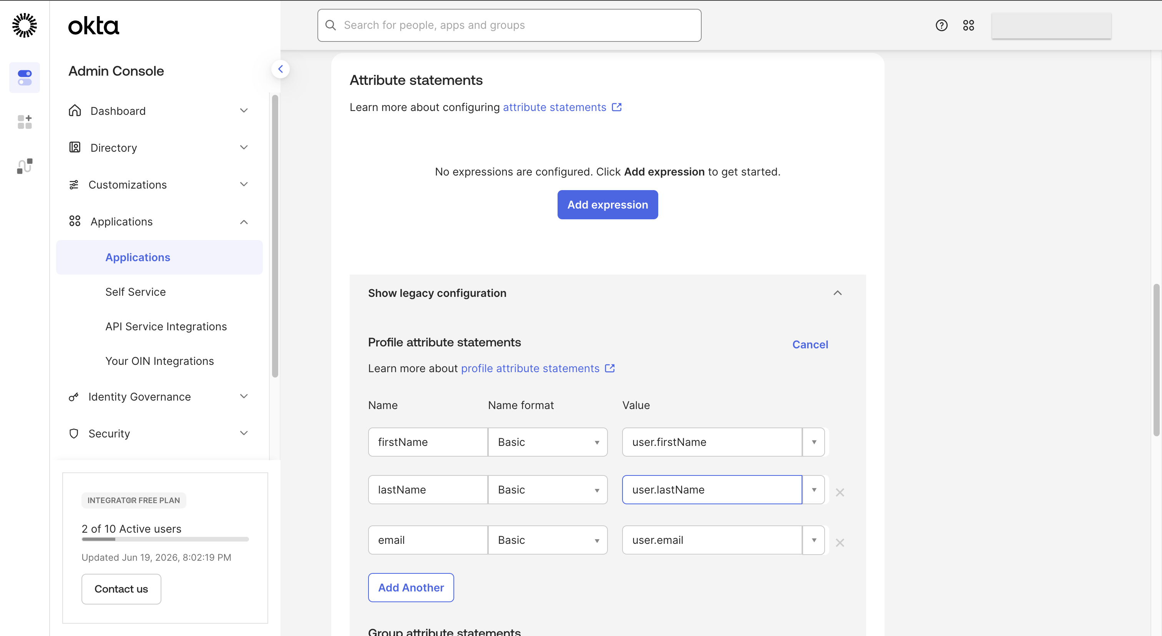Click the active users progress bar

pos(165,539)
